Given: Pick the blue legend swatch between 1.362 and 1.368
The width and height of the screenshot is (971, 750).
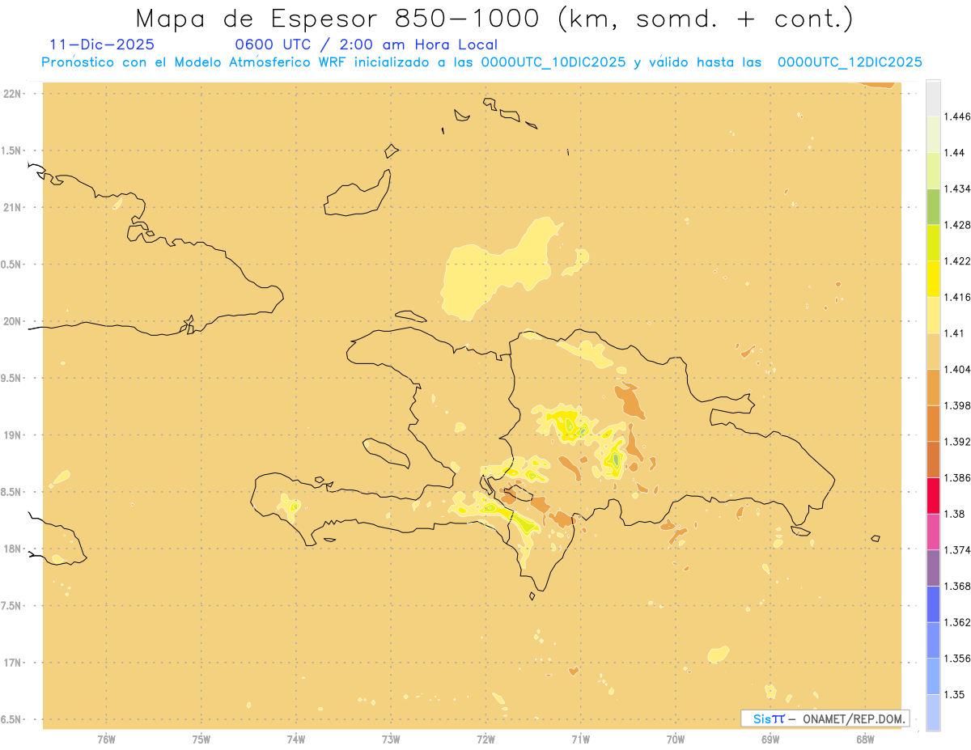Looking at the screenshot, I should coord(933,604).
